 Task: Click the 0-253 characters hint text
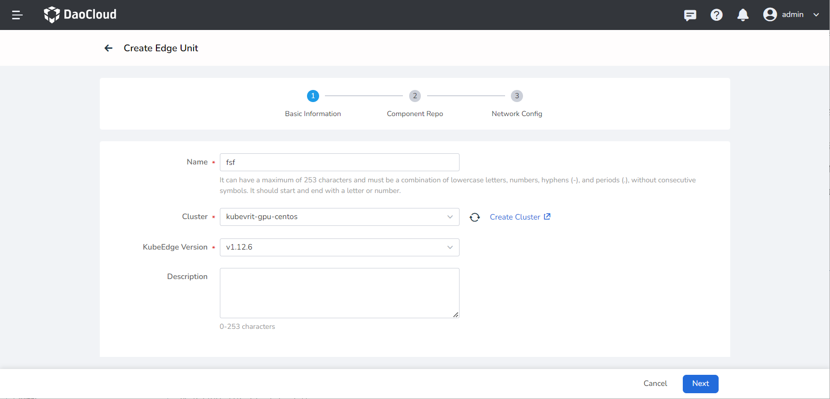[247, 326]
